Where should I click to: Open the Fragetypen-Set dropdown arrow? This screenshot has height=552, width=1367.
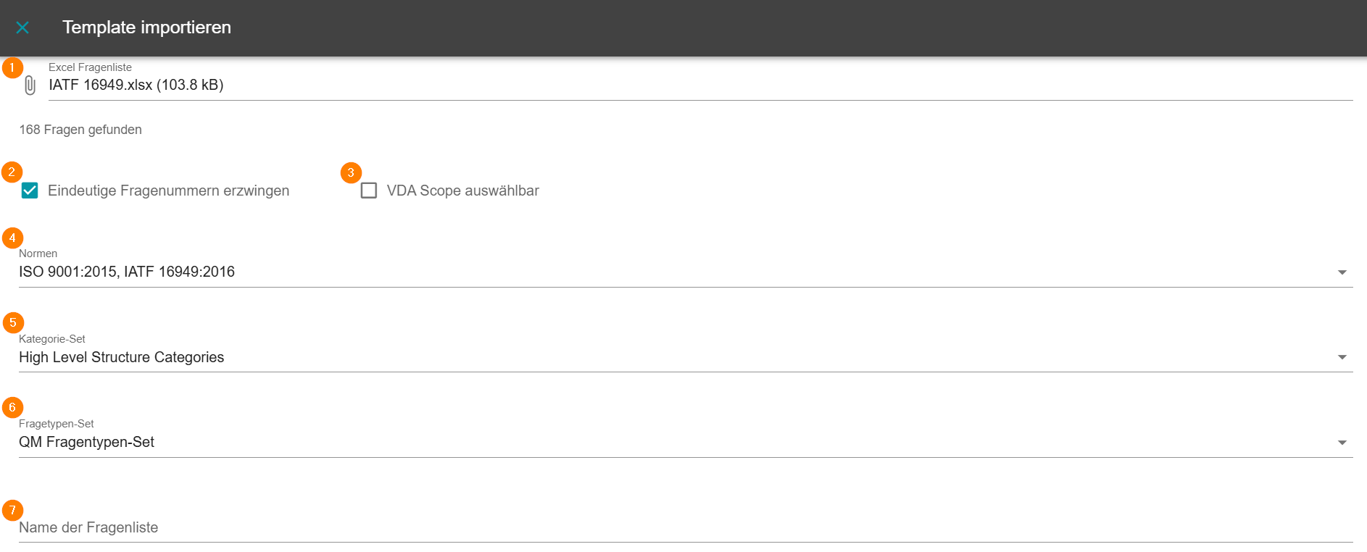click(x=1342, y=443)
